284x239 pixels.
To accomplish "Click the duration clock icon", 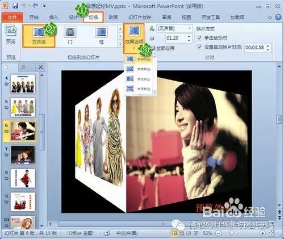I will click(x=152, y=38).
